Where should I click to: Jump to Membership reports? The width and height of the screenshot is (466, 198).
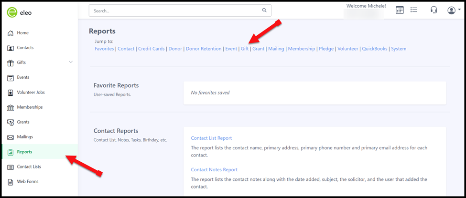[302, 49]
